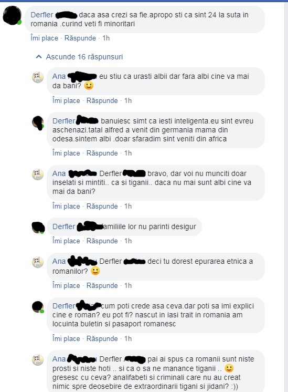Screen dimensions: 288x392
Task: Open Ana's cat avatar on 'urasti albii' comment
Action: (x=38, y=77)
